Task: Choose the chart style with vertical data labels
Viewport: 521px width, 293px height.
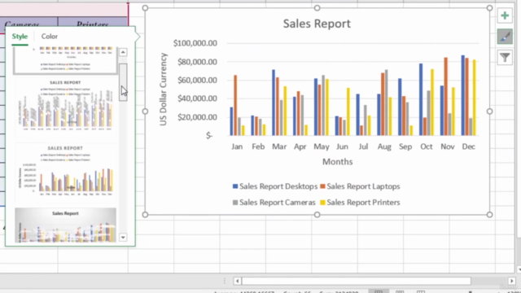Action: tap(65, 107)
